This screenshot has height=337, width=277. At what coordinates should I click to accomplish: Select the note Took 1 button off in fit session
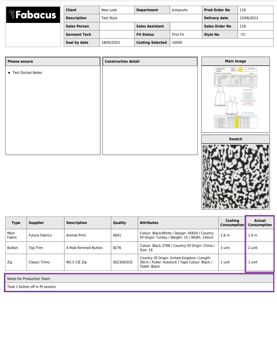pyautogui.click(x=31, y=287)
